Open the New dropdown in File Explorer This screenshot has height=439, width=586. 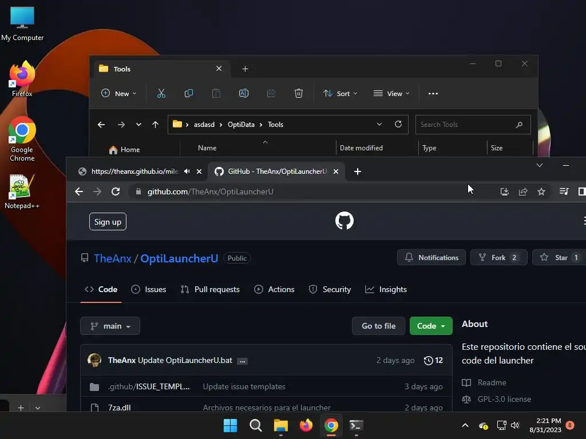[119, 93]
